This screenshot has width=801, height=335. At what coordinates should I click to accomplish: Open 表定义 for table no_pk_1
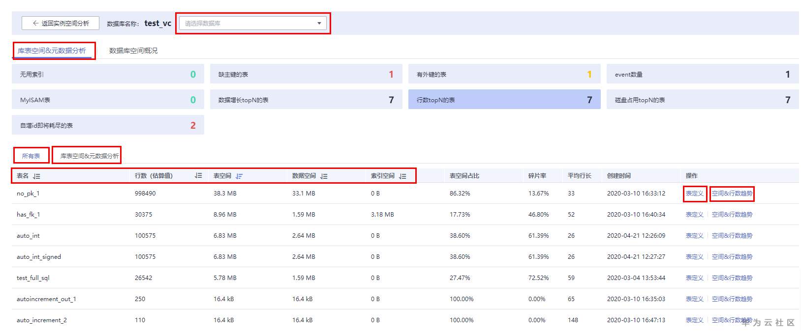pyautogui.click(x=694, y=194)
